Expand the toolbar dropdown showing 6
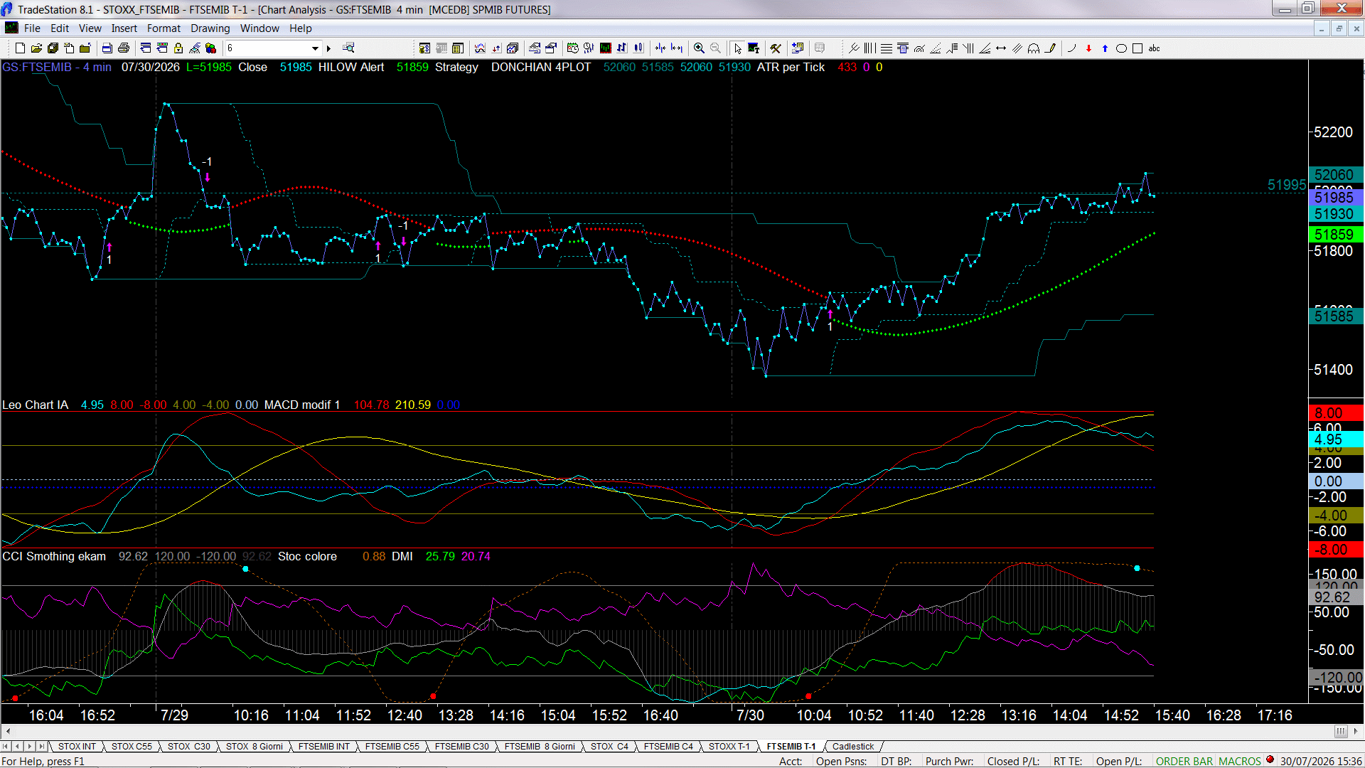This screenshot has height=768, width=1365. (x=315, y=48)
